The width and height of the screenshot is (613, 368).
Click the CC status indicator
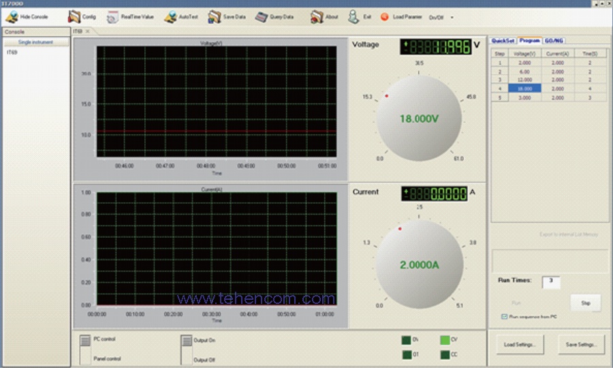[x=445, y=354]
